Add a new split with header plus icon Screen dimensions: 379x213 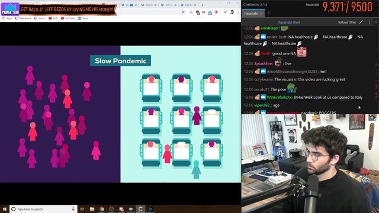click(x=376, y=22)
